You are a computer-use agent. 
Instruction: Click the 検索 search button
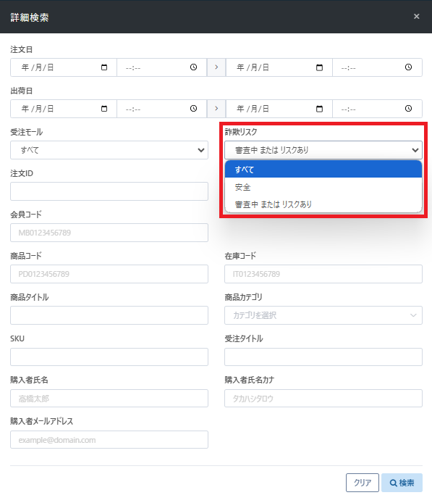coord(402,483)
